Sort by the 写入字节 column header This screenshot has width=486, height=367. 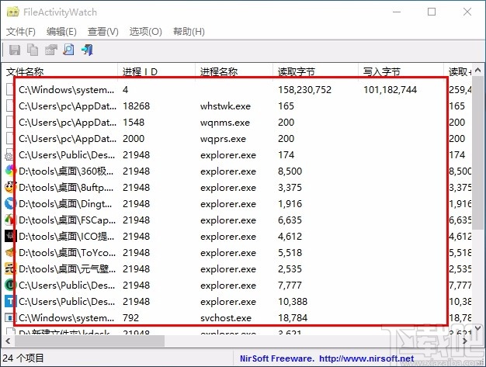click(x=401, y=71)
